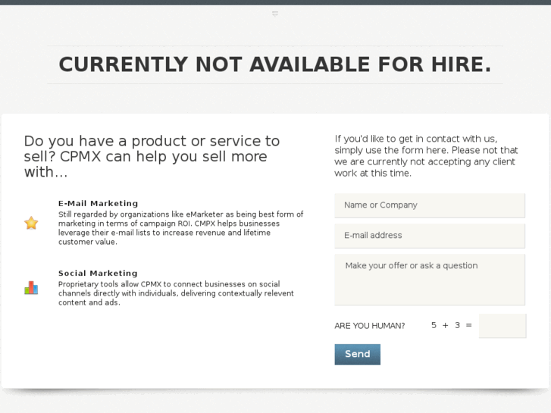The image size is (551, 413).
Task: Click the divider line below the title
Action: (x=275, y=83)
